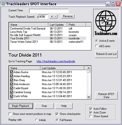Sort events by Last Update column header
The height and width of the screenshot is (125, 122).
coord(58,25)
